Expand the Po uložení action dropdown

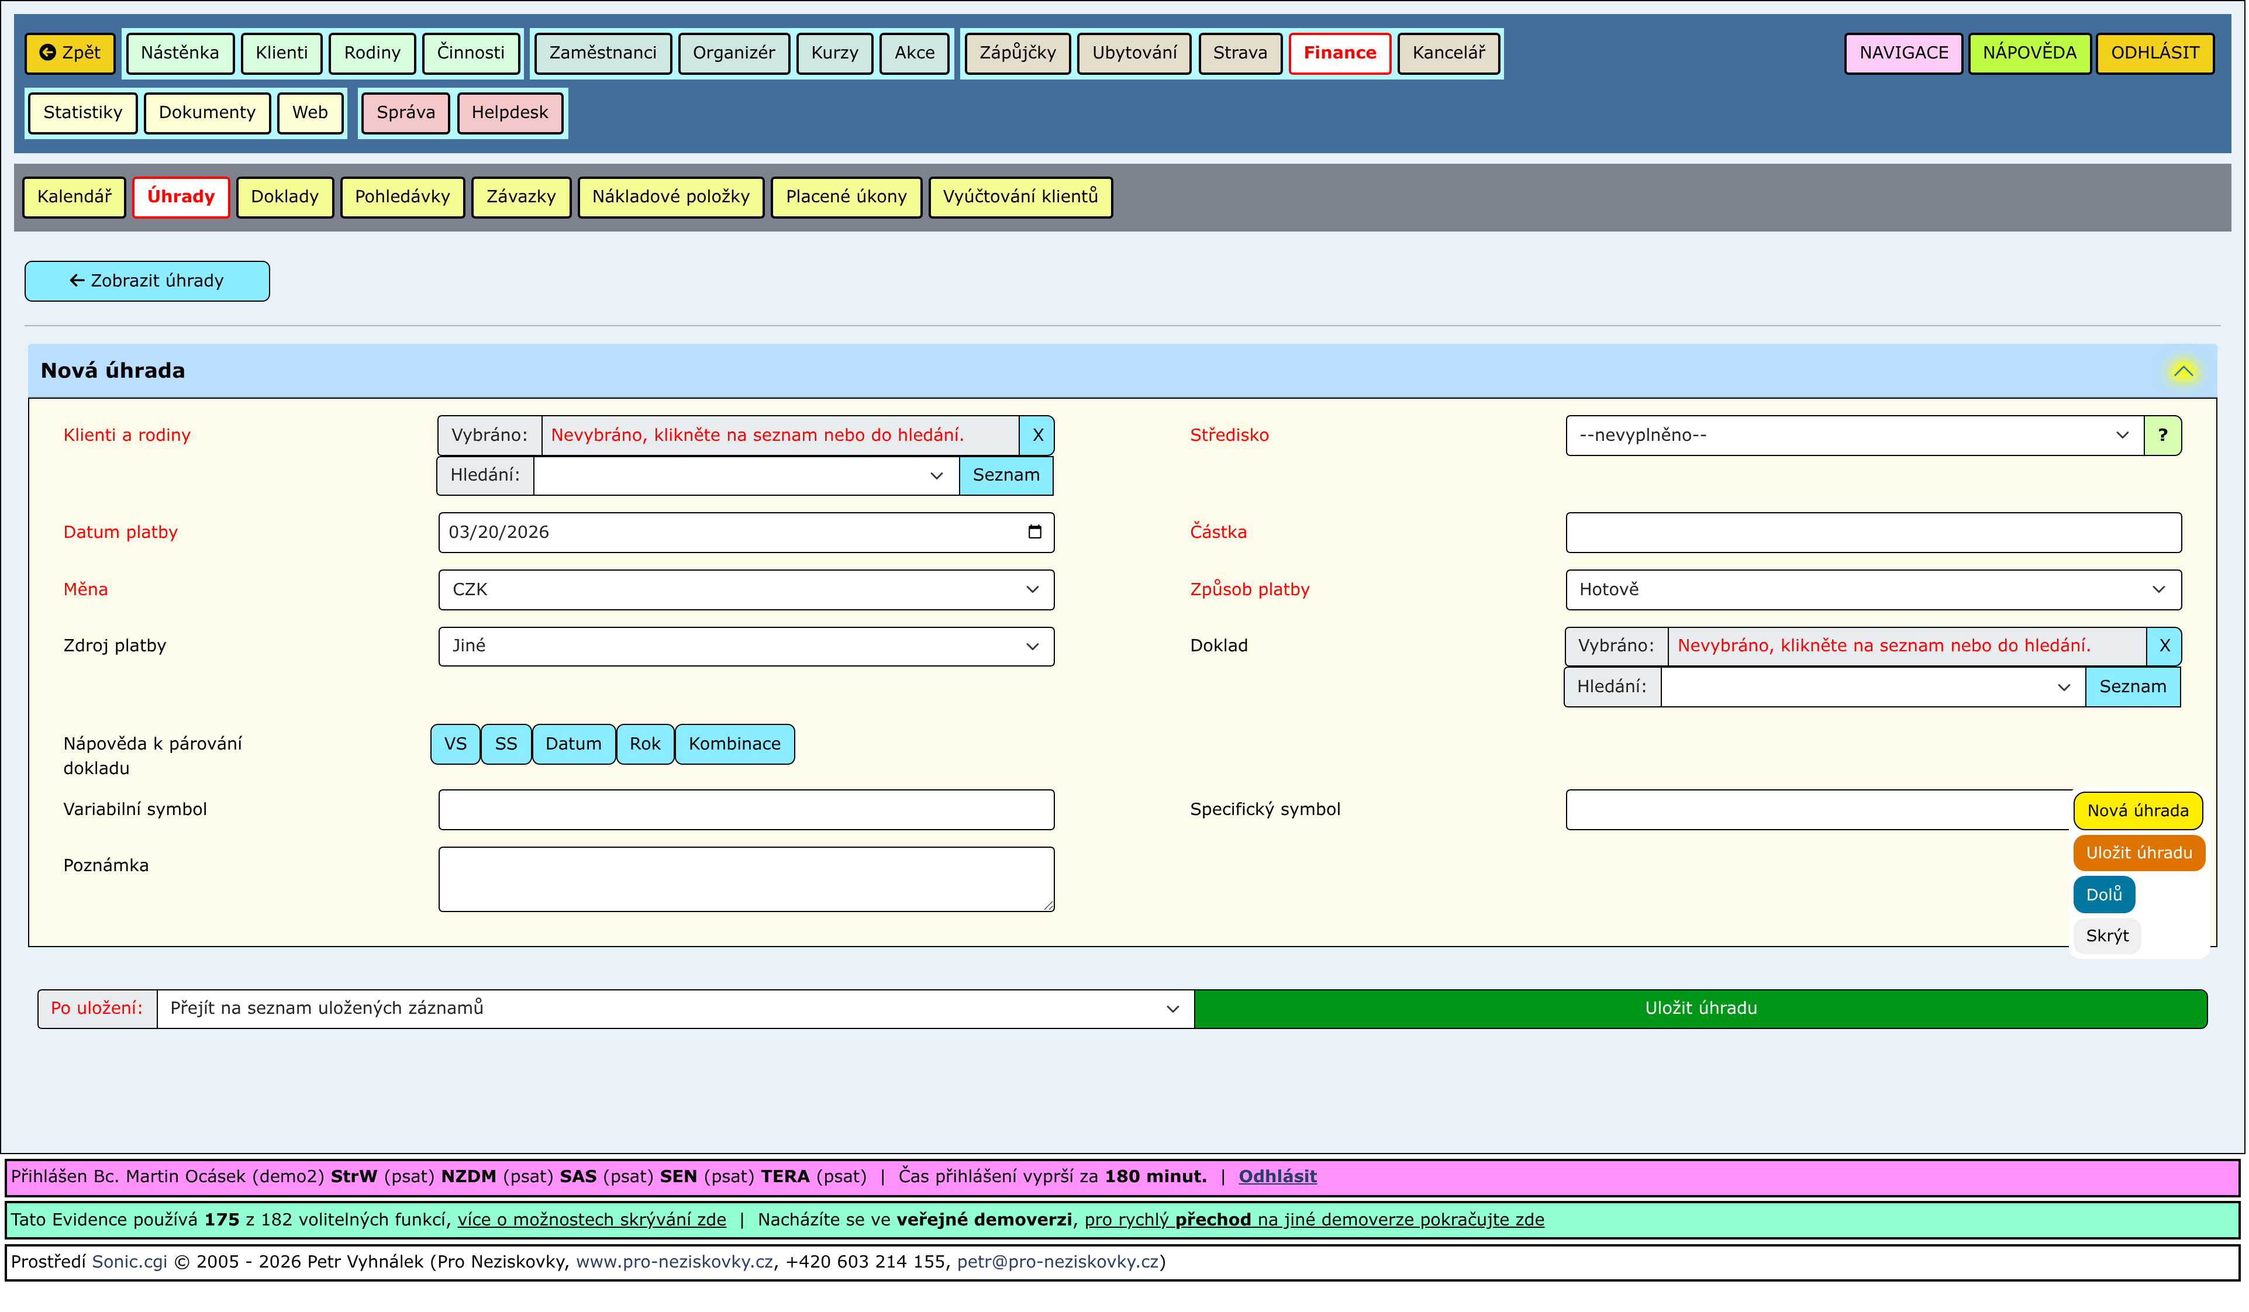(675, 1010)
